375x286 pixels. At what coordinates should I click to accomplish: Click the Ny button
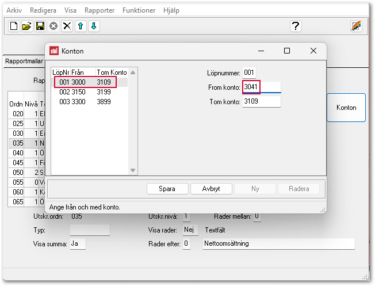(x=255, y=189)
